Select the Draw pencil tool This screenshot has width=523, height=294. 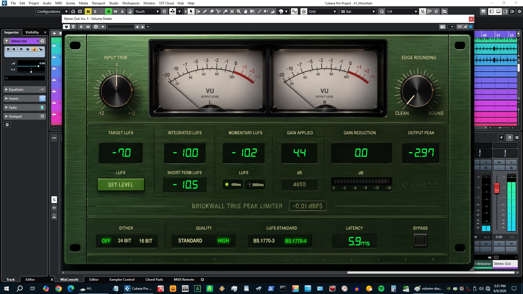205,11
